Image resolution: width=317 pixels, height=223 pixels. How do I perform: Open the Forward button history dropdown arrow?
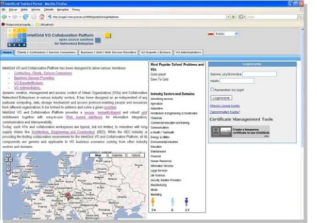click(x=20, y=17)
